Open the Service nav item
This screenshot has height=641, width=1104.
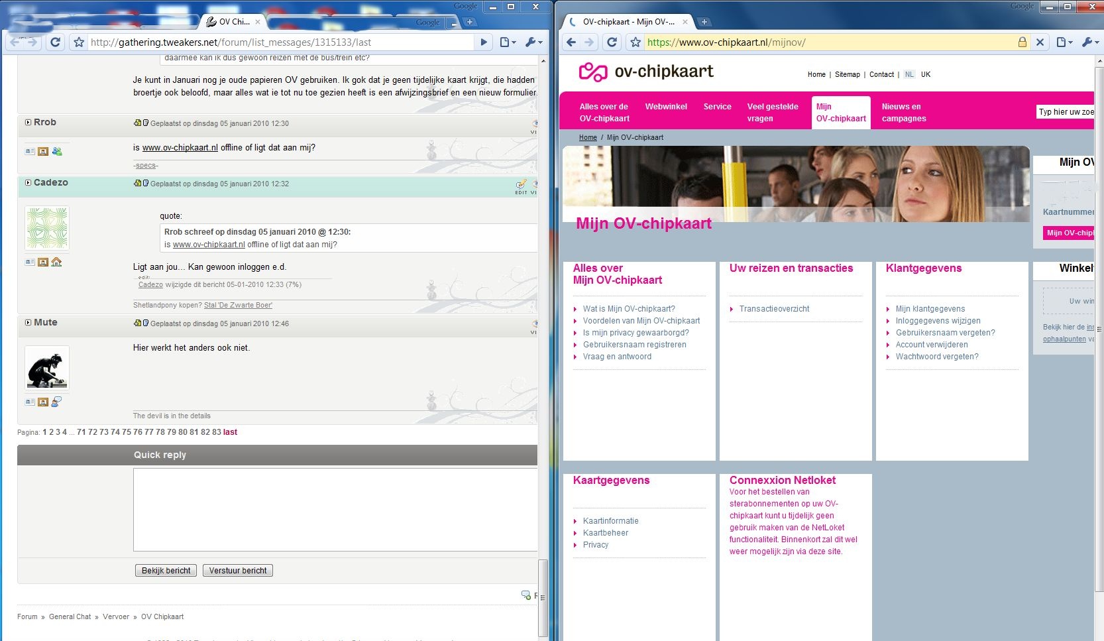coord(718,107)
